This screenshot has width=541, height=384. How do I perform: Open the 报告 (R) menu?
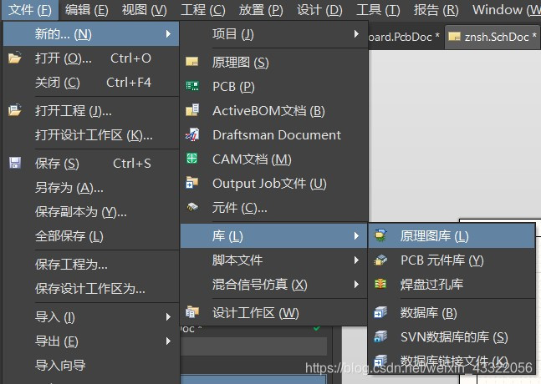pos(436,10)
